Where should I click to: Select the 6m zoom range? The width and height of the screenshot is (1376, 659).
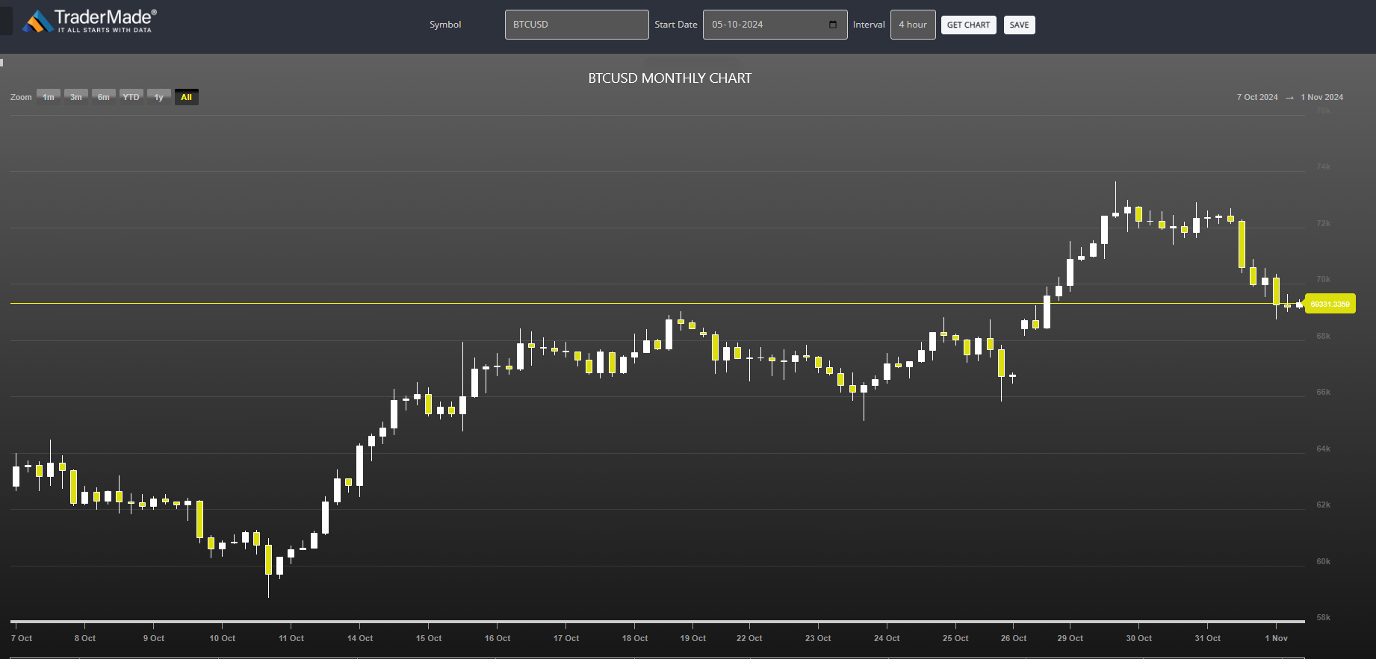pyautogui.click(x=104, y=97)
